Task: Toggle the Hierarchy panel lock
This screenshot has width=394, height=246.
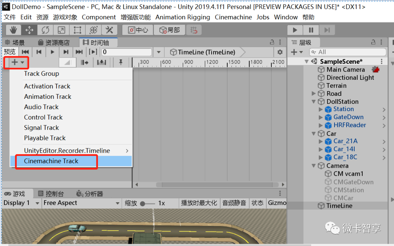Action: (374, 42)
